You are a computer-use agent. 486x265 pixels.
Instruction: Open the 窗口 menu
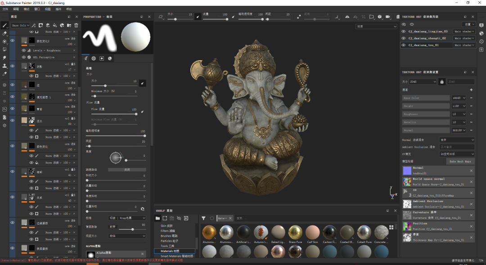(37, 9)
